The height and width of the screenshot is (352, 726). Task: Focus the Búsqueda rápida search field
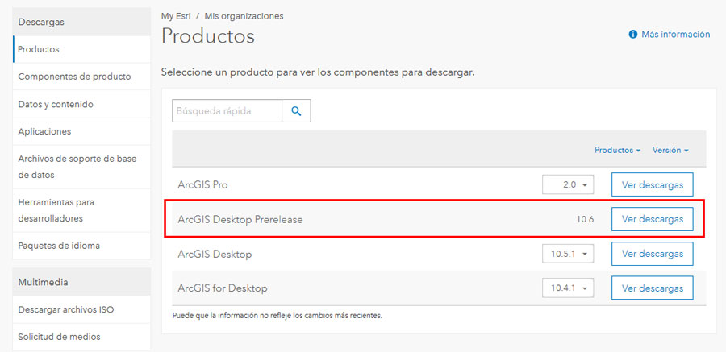point(227,111)
